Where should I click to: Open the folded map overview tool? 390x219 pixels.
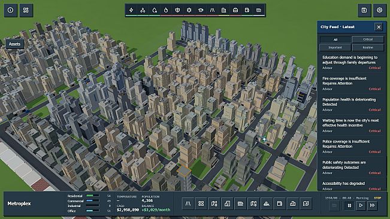(306, 204)
